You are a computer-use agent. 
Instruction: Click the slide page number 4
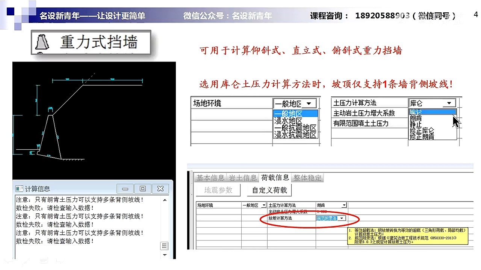click(476, 15)
